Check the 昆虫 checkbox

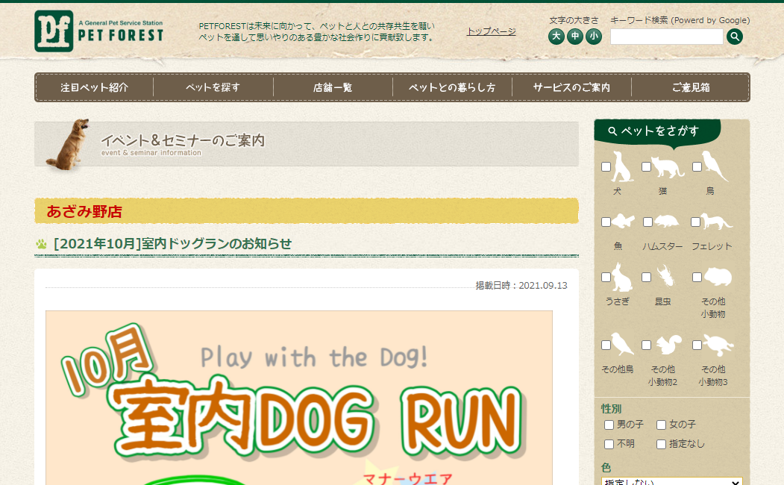click(647, 277)
